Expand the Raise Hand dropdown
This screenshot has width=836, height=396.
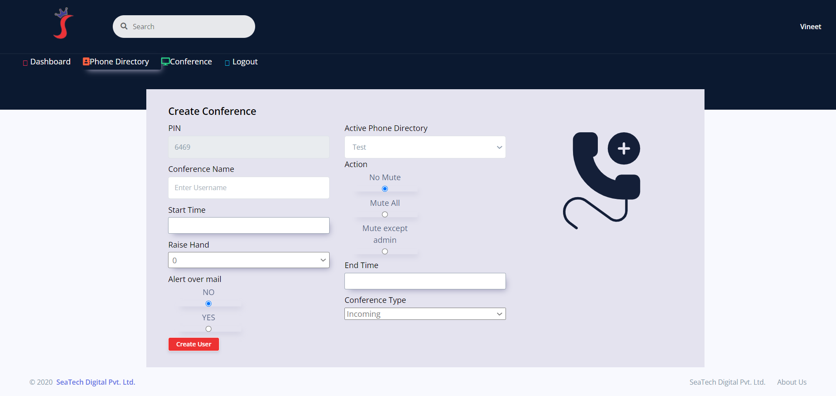[x=249, y=260]
